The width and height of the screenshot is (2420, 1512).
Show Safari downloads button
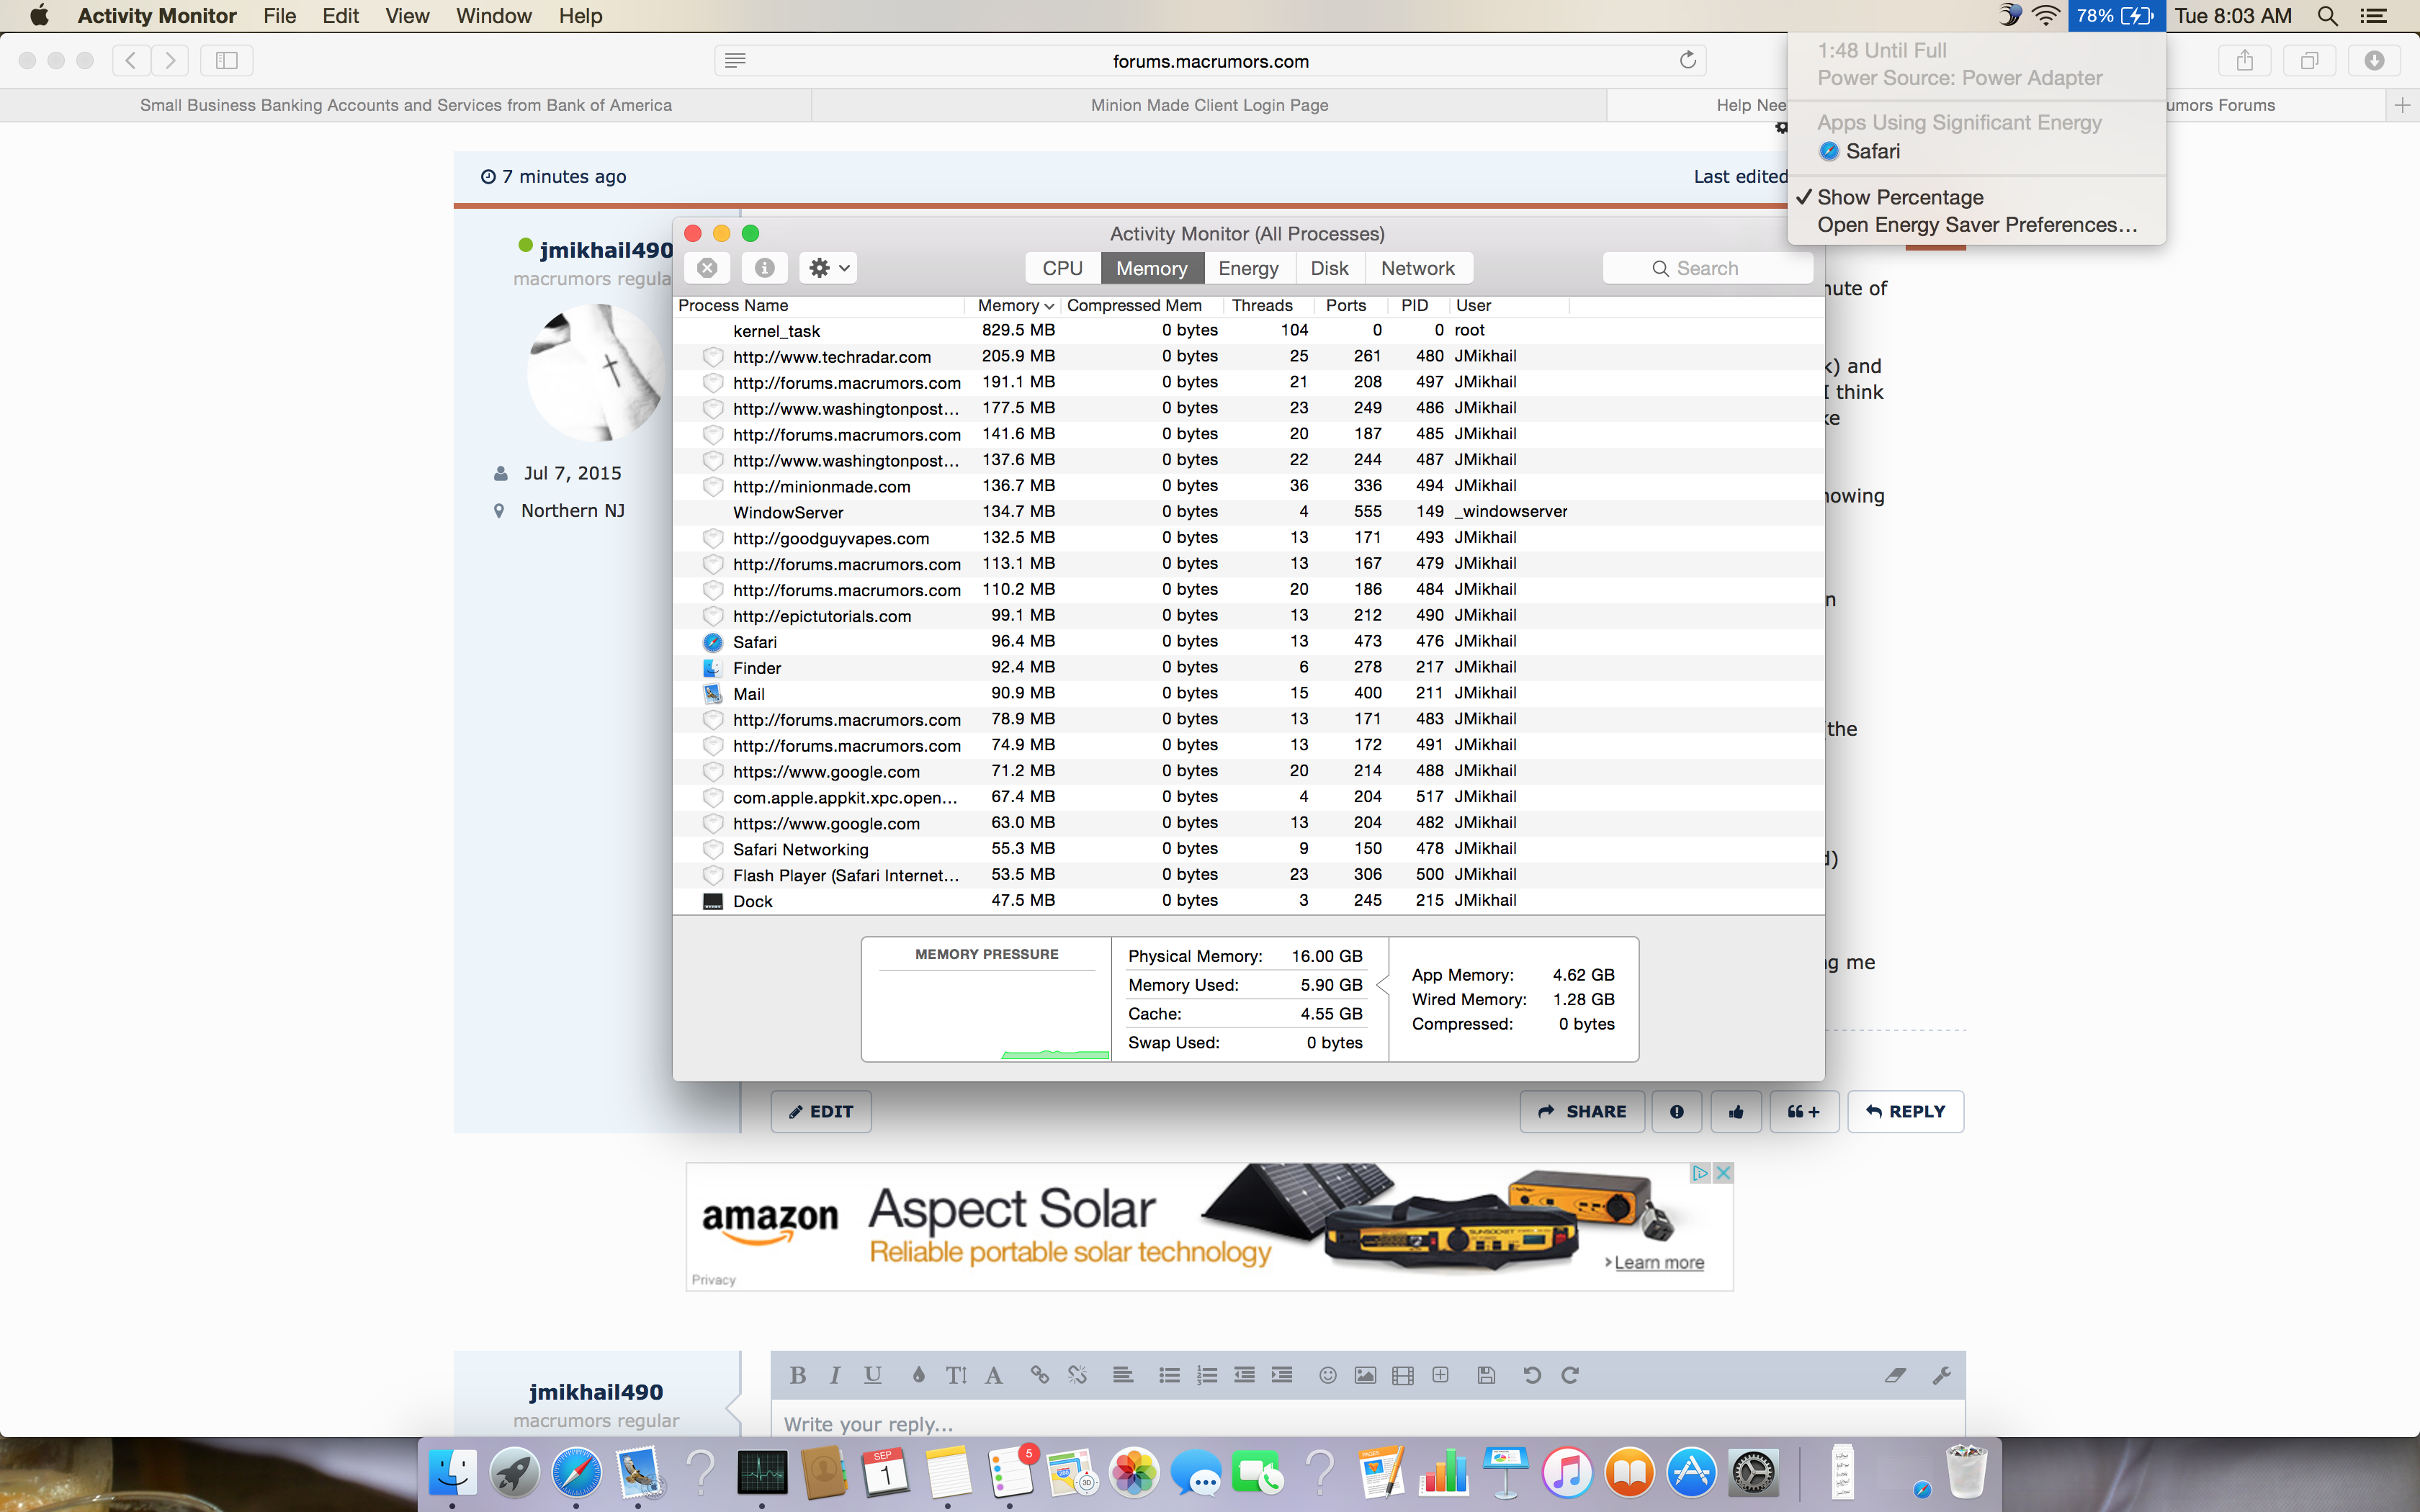pos(2374,60)
